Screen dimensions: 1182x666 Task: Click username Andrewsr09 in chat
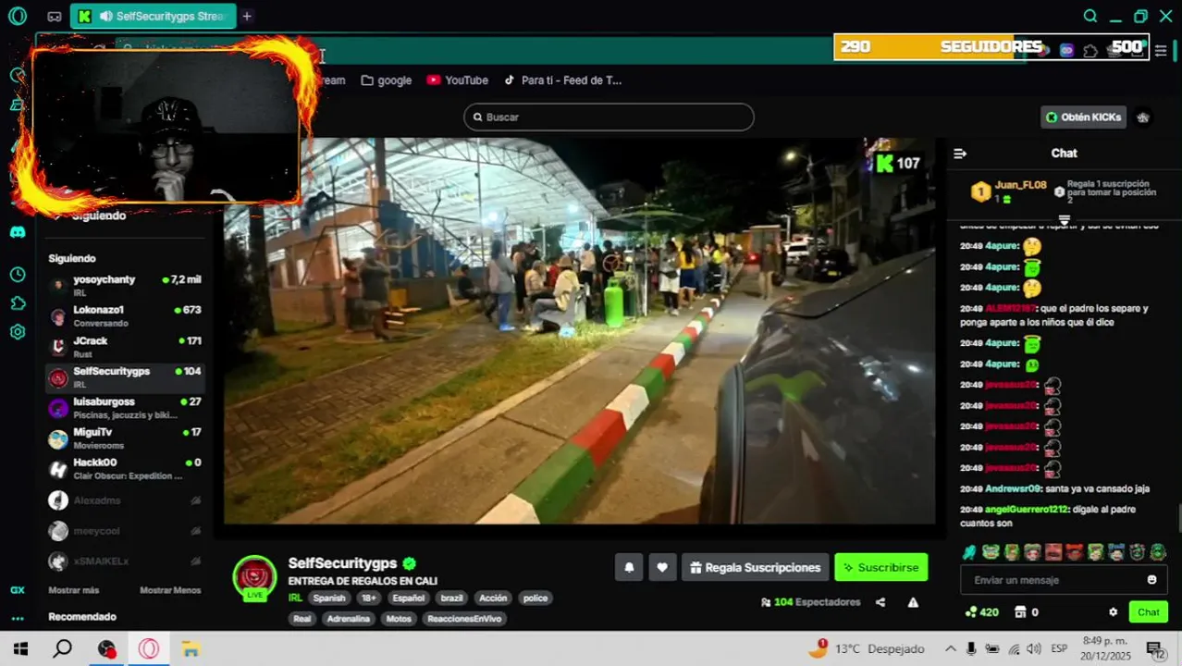[x=1013, y=488]
